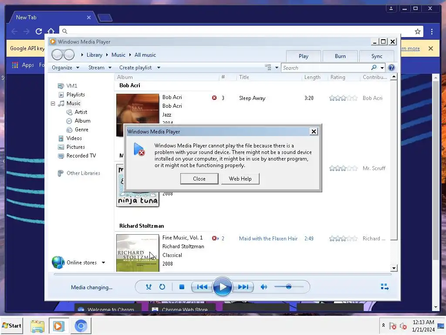Collapse the Music tree node
The image size is (446, 335).
(53, 103)
